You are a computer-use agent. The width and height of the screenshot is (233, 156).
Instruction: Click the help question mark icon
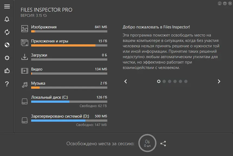7,84
